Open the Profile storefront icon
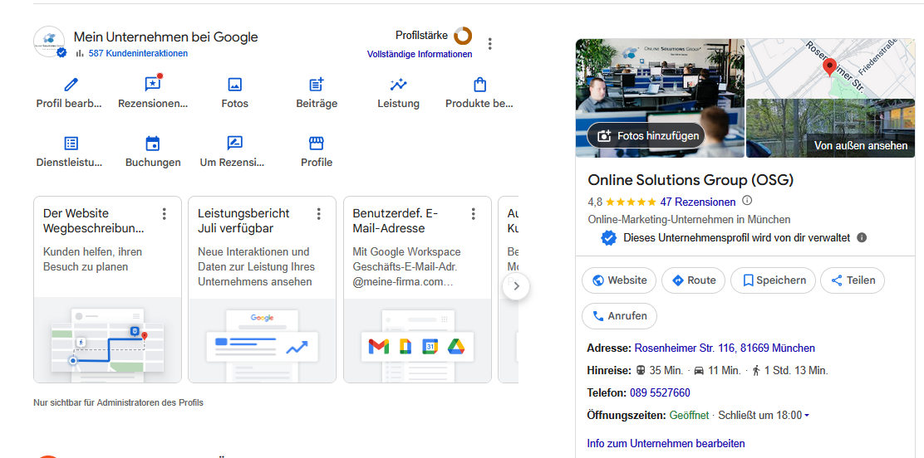924x458 pixels. tap(317, 143)
